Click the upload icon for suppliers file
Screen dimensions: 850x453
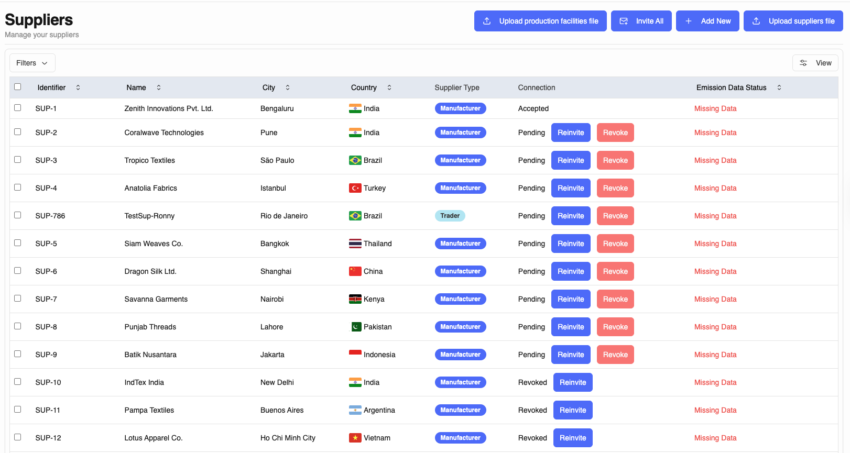click(756, 21)
